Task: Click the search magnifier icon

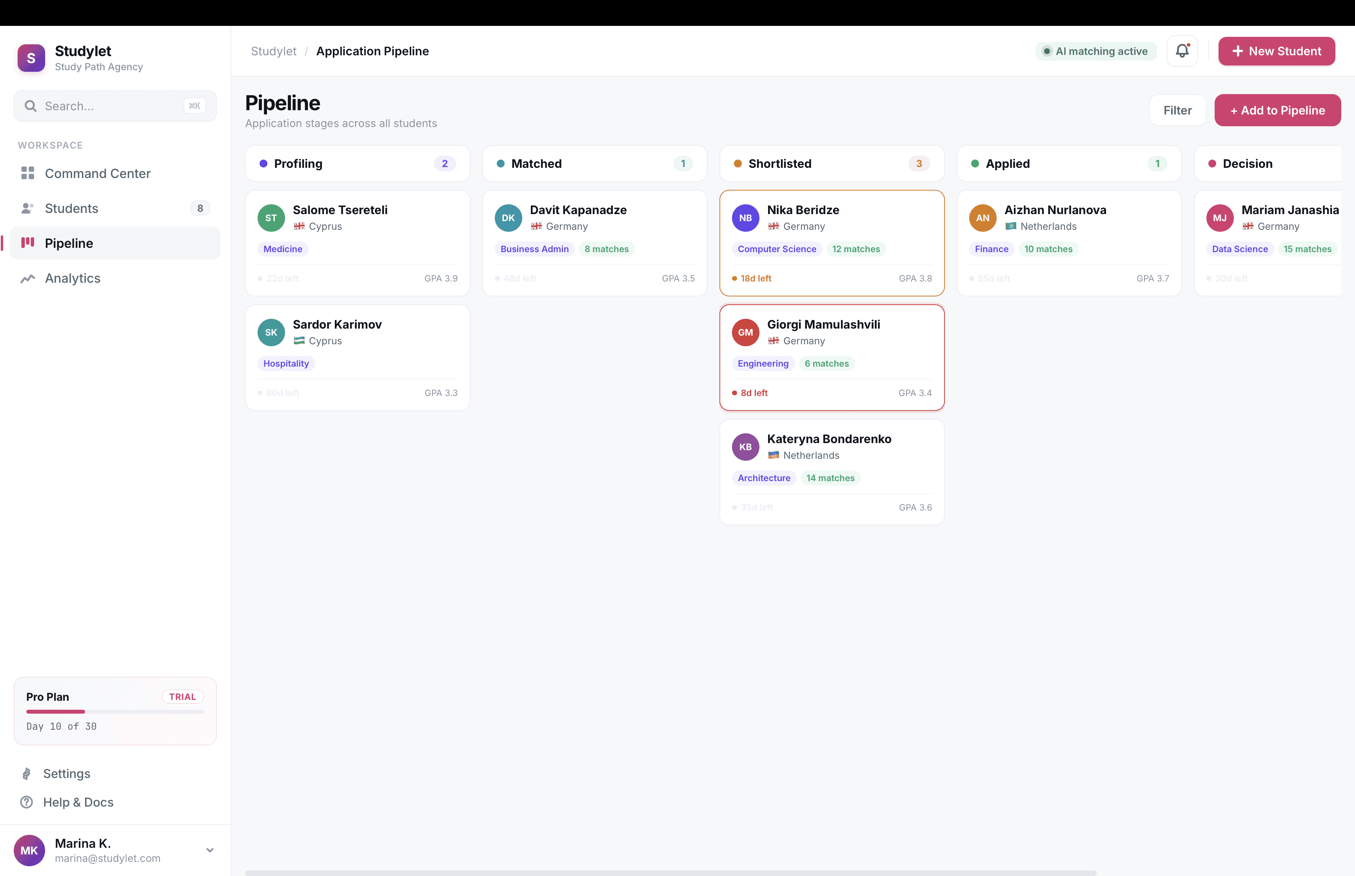Action: pyautogui.click(x=31, y=106)
